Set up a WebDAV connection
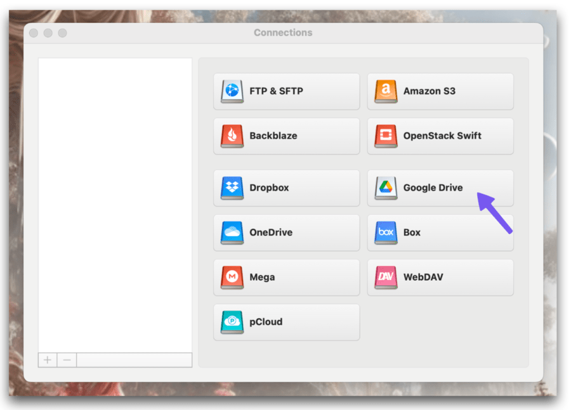Image resolution: width=571 pixels, height=410 pixels. coord(440,277)
